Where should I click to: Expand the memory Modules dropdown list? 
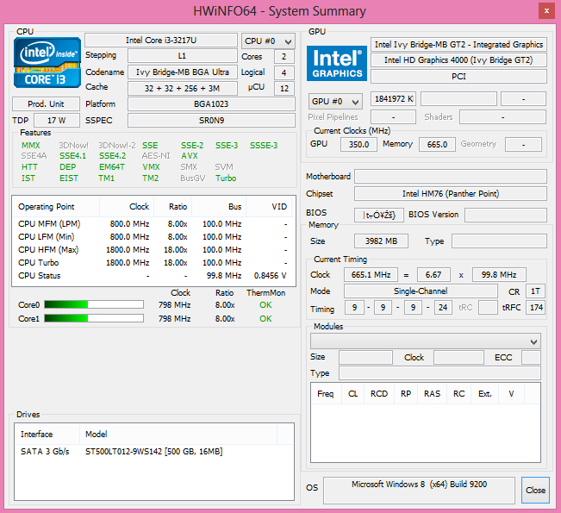tap(426, 341)
